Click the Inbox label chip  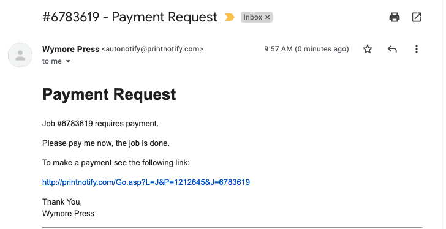(x=252, y=17)
